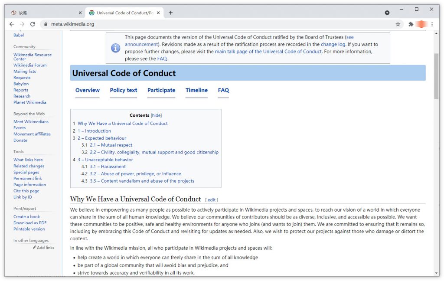
Task: Hide the Contents table
Action: (156, 115)
